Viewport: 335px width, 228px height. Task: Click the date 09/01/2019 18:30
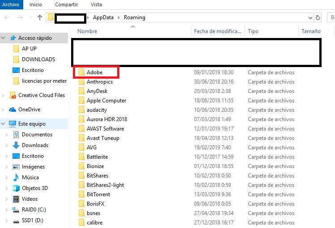(214, 72)
